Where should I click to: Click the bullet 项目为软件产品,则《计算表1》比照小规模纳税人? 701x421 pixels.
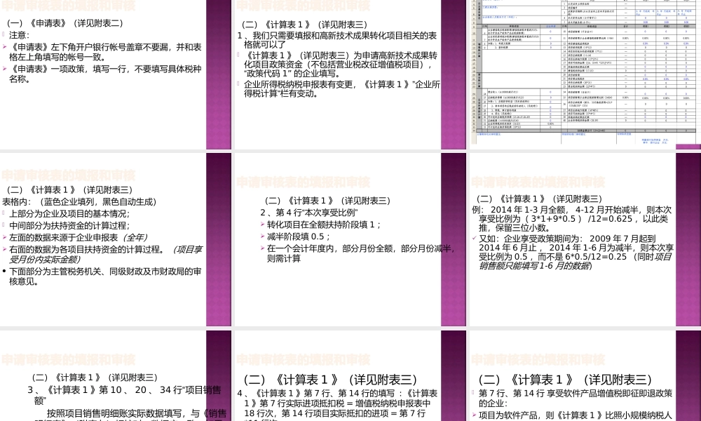tap(575, 415)
